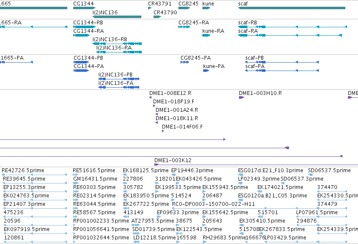
Task: Click the DME1-001A24.R arrow marker
Action: (156, 114)
